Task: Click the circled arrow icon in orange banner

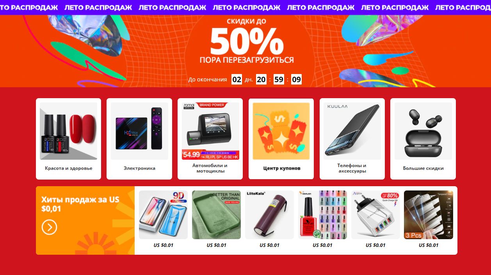Action: coord(50,227)
